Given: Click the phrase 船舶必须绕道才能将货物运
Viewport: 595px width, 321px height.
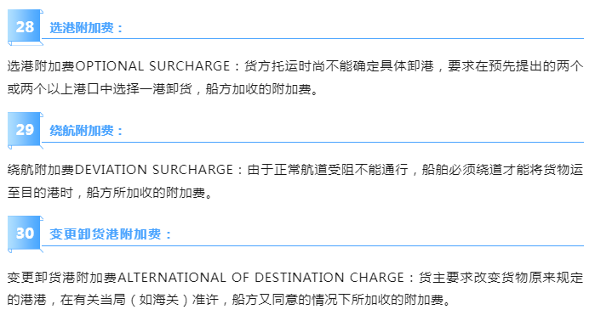Looking at the screenshot, I should [x=502, y=170].
